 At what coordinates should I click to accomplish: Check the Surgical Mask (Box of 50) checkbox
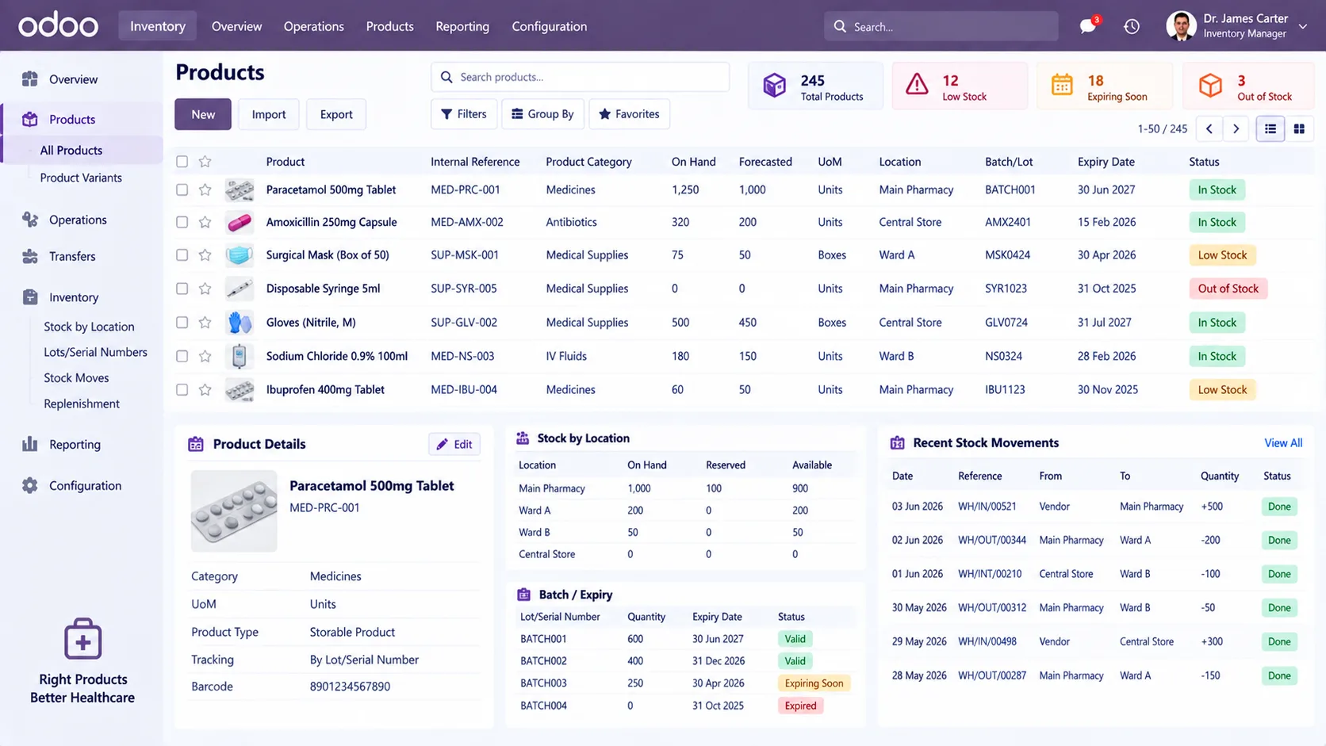coord(182,255)
